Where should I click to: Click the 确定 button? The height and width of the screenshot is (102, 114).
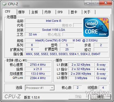coord(101,97)
